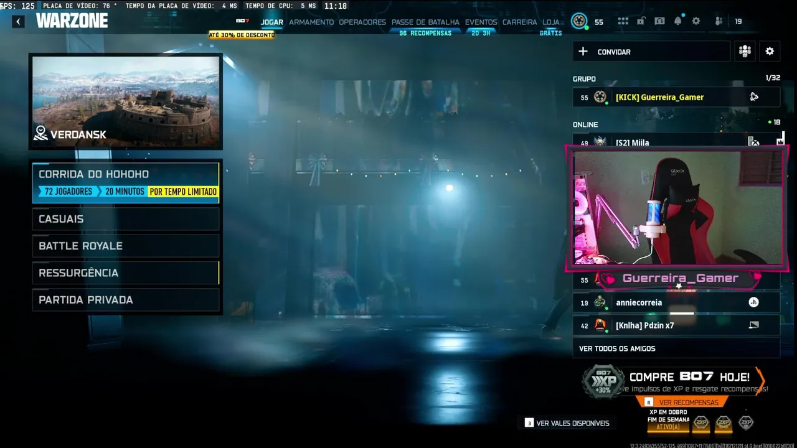Click the 2D 3H event timer
The width and height of the screenshot is (797, 448).
481,33
